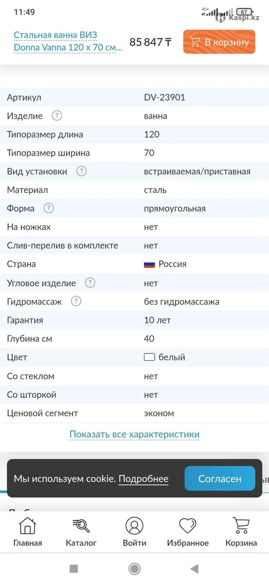Tap the Главная home icon
Screen dimensions: 269x585
27,526
